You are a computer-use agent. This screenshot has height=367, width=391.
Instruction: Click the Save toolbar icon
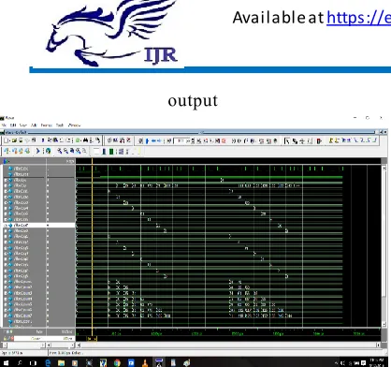21,140
